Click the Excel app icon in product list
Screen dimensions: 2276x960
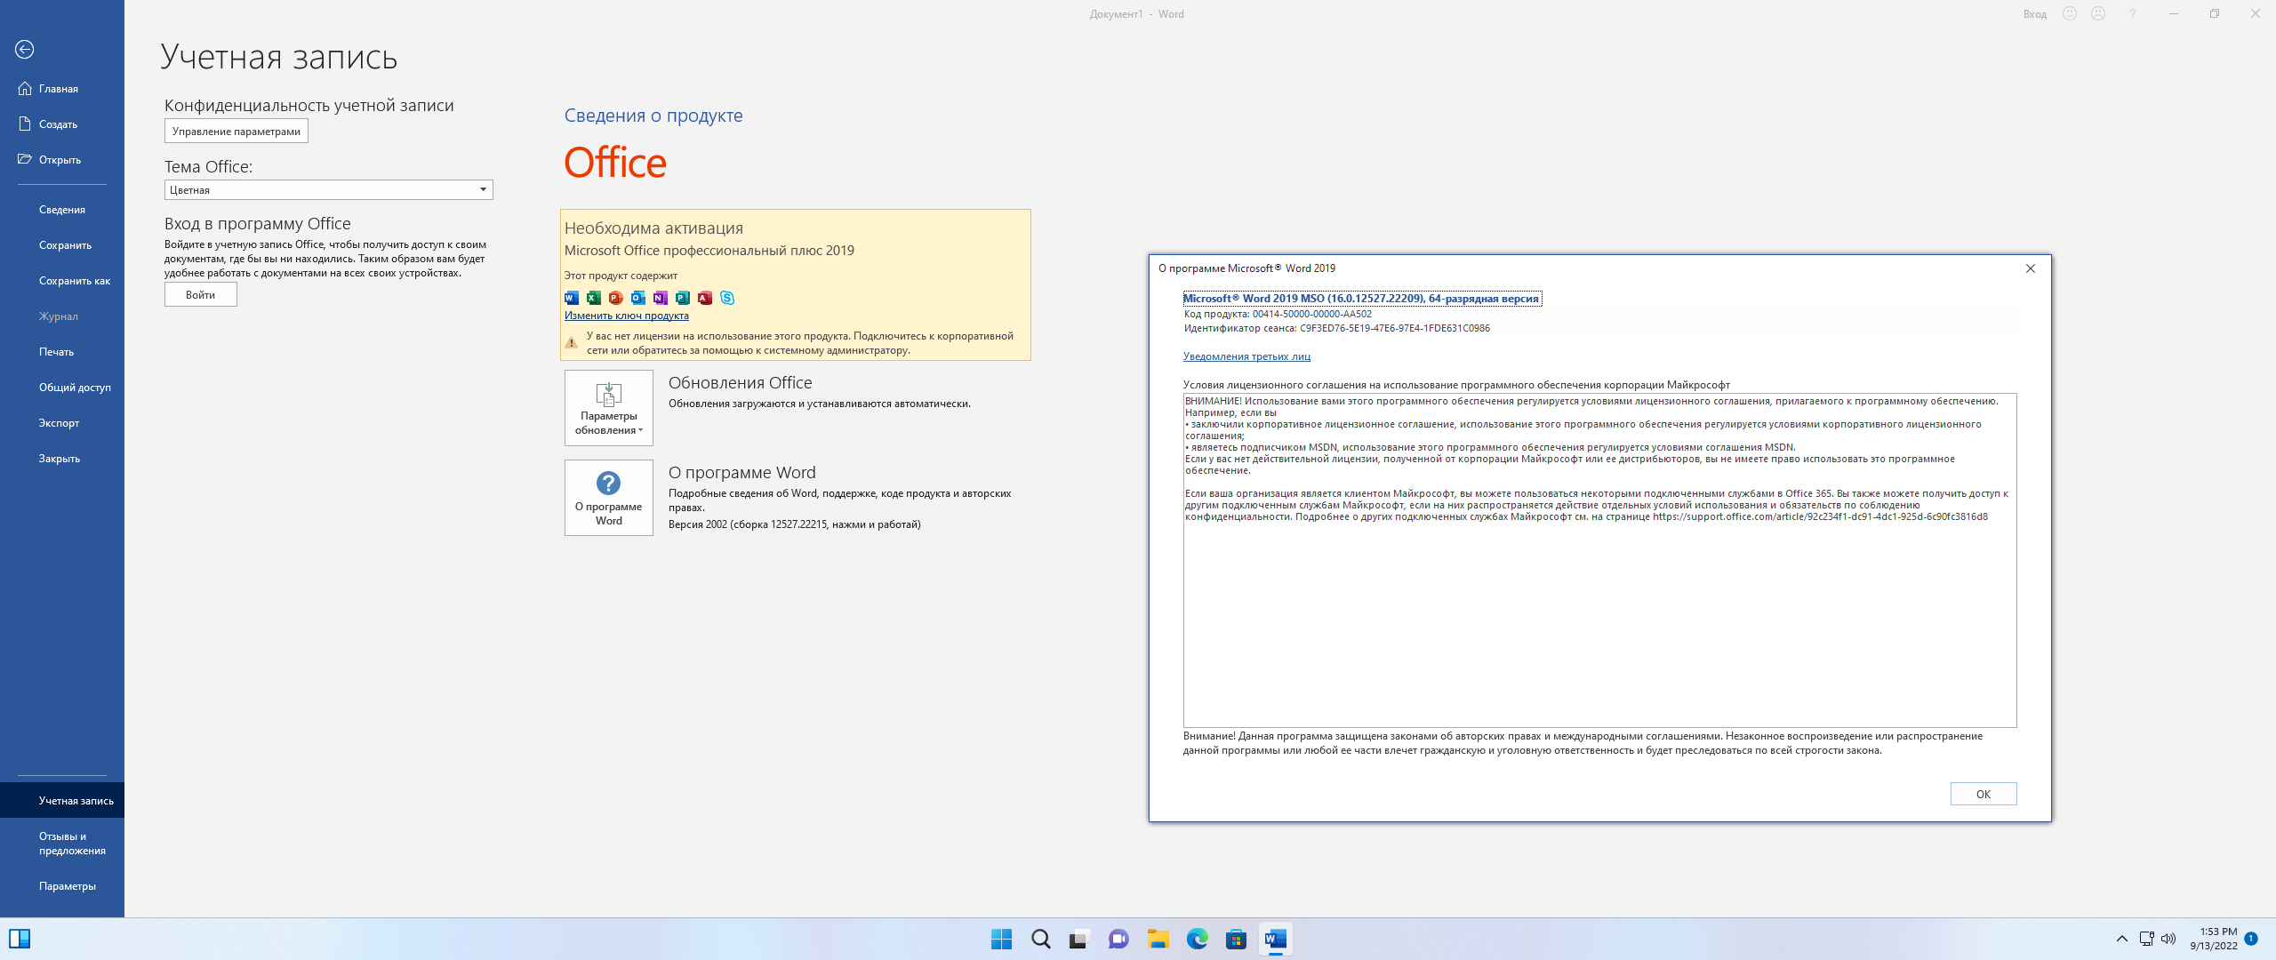[594, 298]
